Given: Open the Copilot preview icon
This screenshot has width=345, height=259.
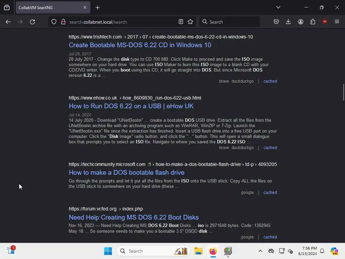Looking at the screenshot, I should pyautogui.click(x=334, y=251).
